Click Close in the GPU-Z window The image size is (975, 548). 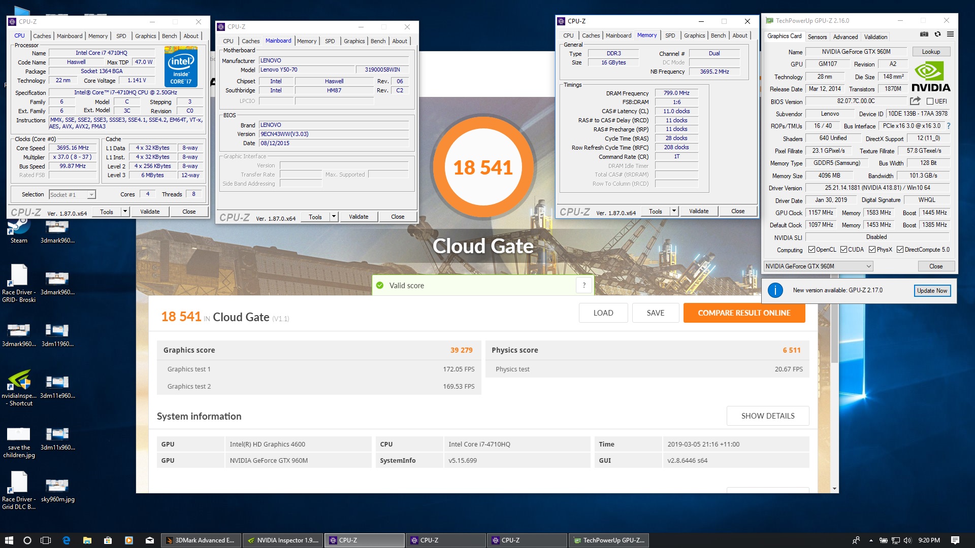click(x=936, y=266)
